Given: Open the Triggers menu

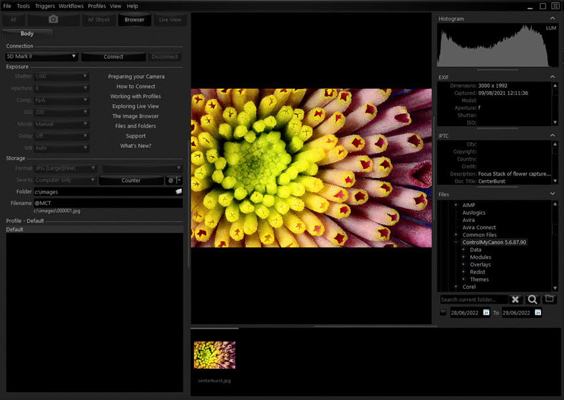Looking at the screenshot, I should click(45, 6).
